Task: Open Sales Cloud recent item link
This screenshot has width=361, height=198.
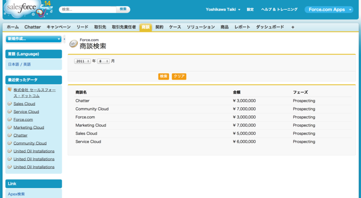Action: tap(24, 104)
